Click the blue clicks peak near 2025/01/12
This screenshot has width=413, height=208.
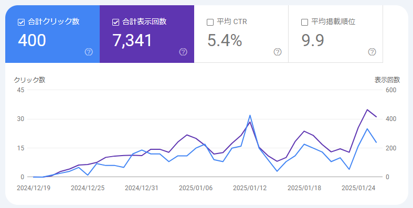pyautogui.click(x=250, y=115)
